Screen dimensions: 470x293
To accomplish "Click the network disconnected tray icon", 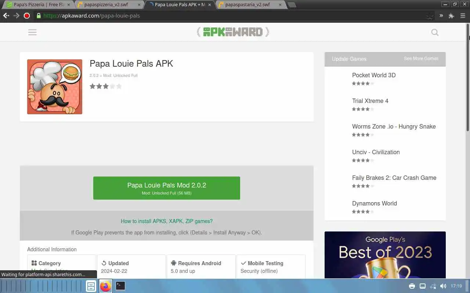I will click(433, 286).
